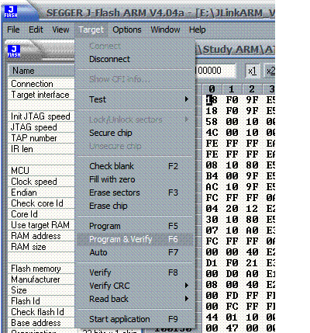310x333 pixels.
Task: Open the Options menu
Action: (x=127, y=29)
